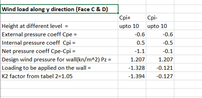Select the 'Net pressure coeff Cpe-Cpi =' label
This screenshot has width=202, height=98.
[x=59, y=51]
